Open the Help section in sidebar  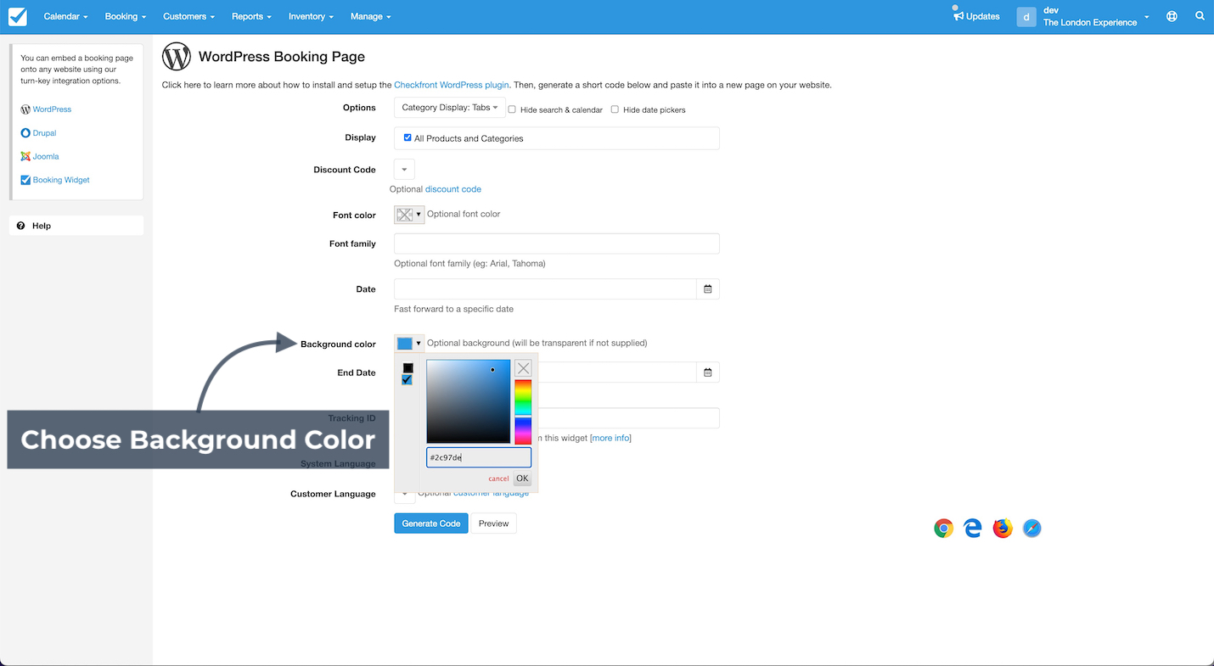click(x=76, y=226)
